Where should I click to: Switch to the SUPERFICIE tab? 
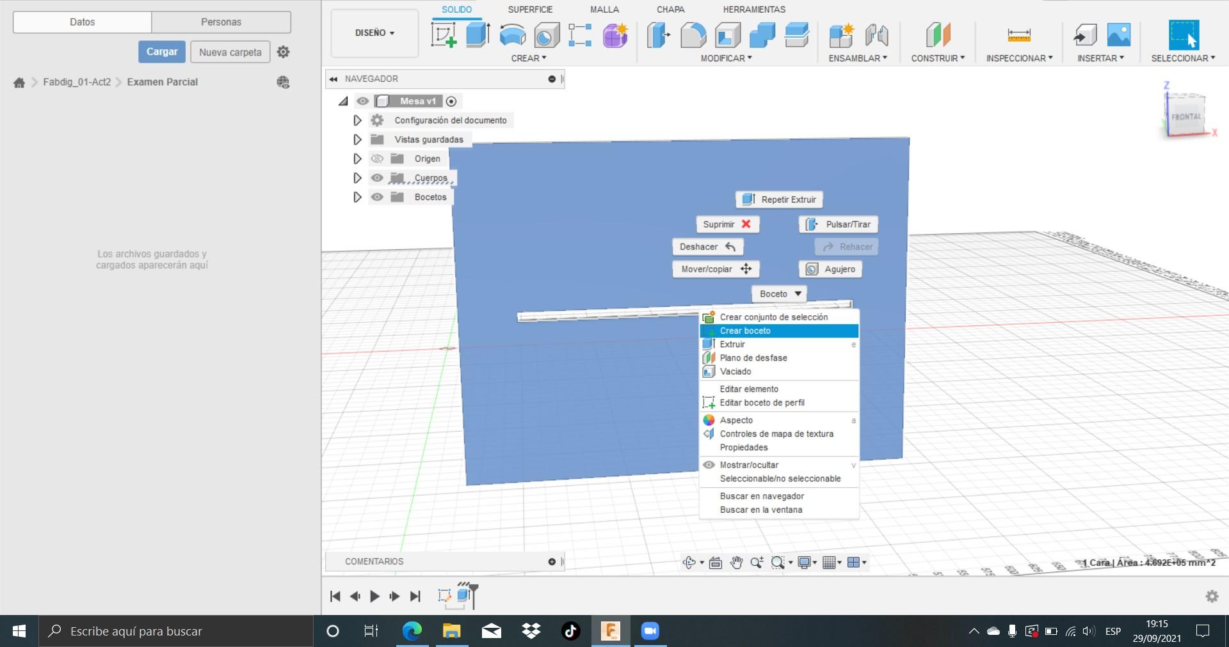[x=530, y=10]
